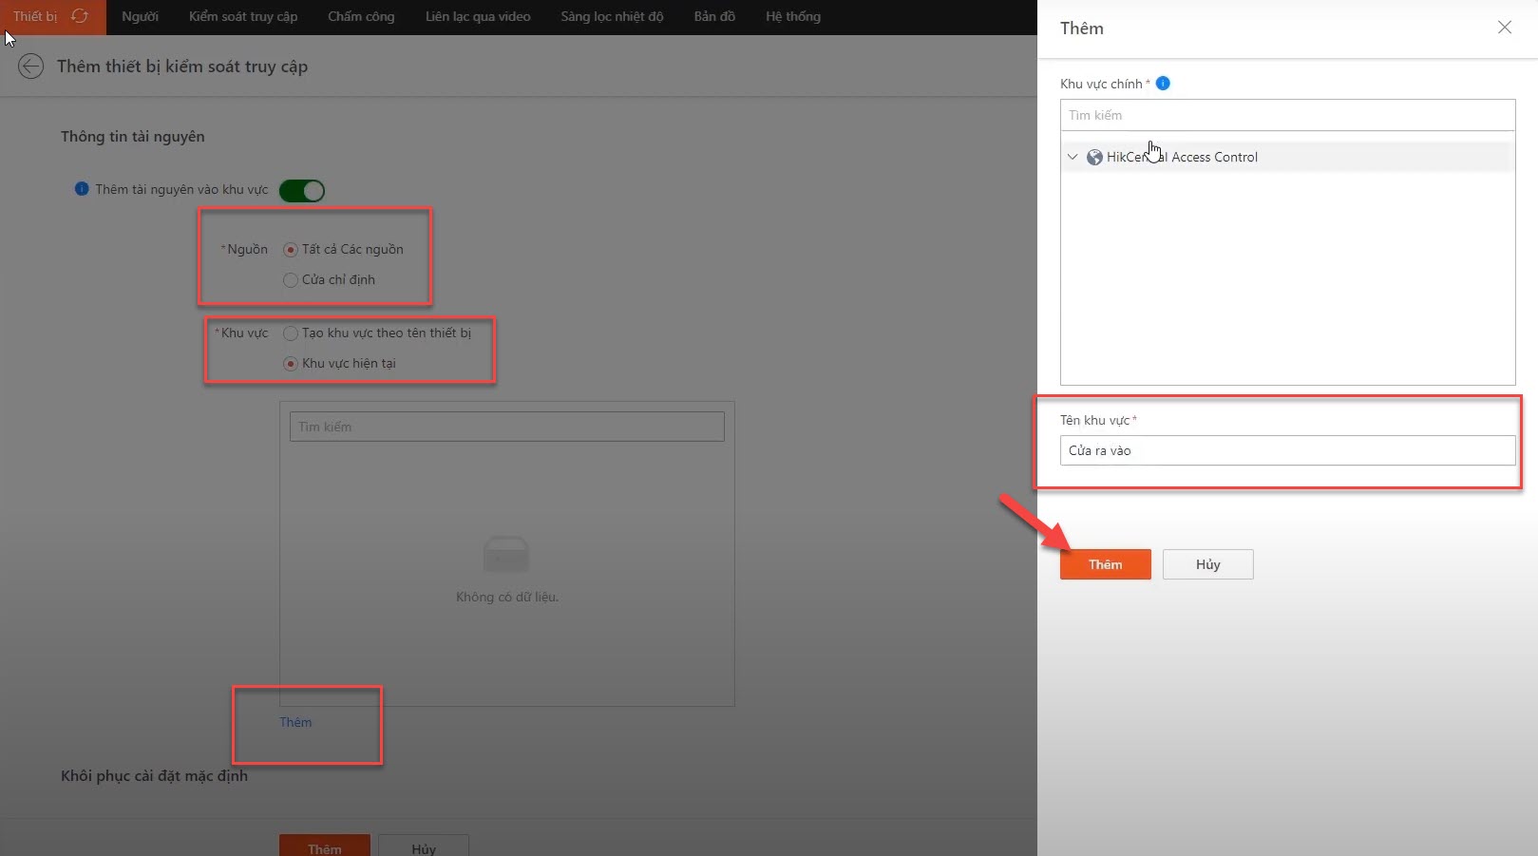The height and width of the screenshot is (856, 1538).
Task: Collapse the HikCentral Access Control tree node
Action: tap(1073, 158)
